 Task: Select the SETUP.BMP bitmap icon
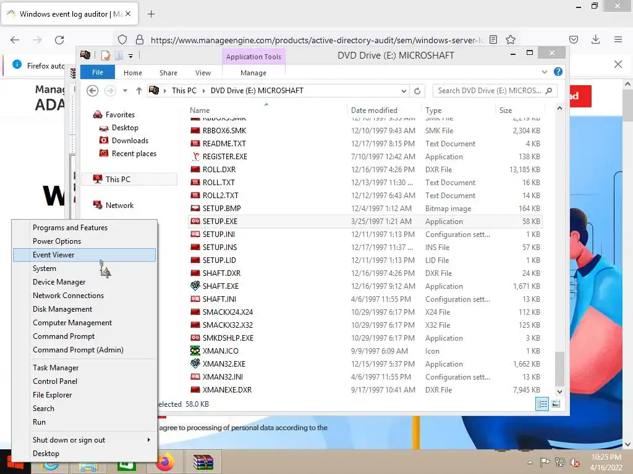pyautogui.click(x=195, y=209)
